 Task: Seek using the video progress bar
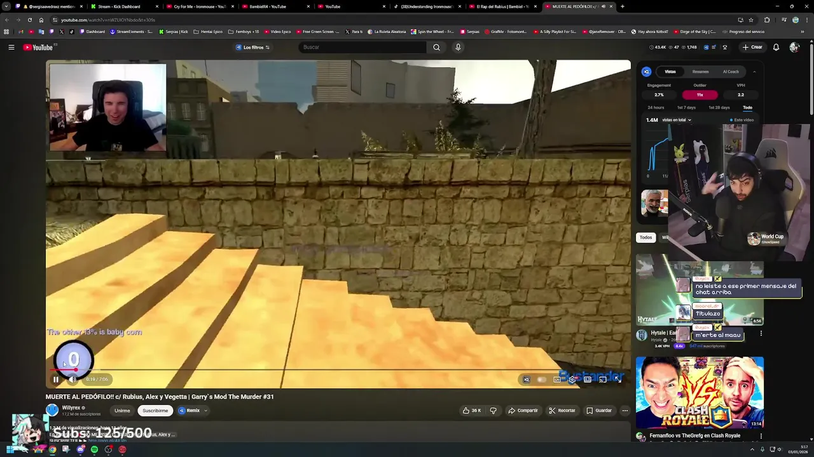coord(338,370)
